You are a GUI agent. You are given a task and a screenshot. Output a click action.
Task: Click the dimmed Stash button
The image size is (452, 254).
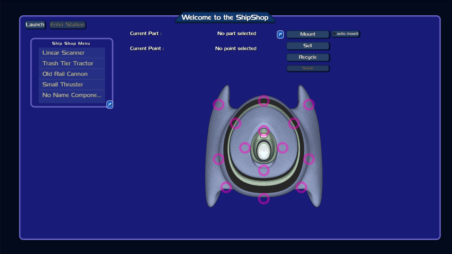(308, 68)
